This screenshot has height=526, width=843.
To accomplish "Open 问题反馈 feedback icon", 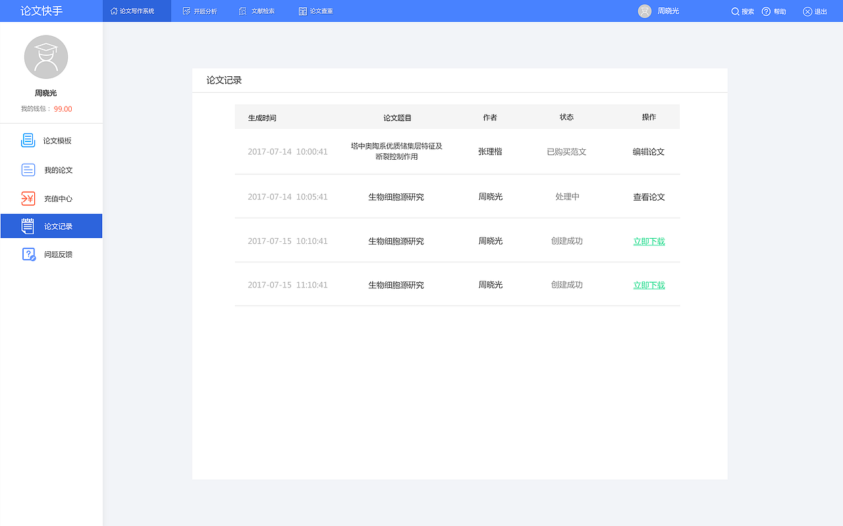I will pyautogui.click(x=28, y=254).
